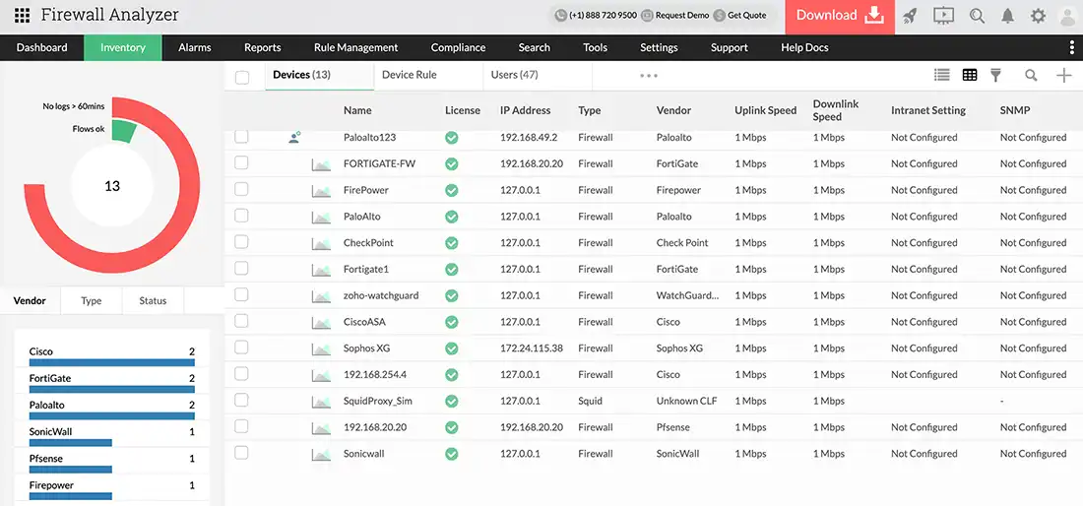This screenshot has width=1083, height=506.
Task: Open the Dashboard menu
Action: [x=42, y=47]
